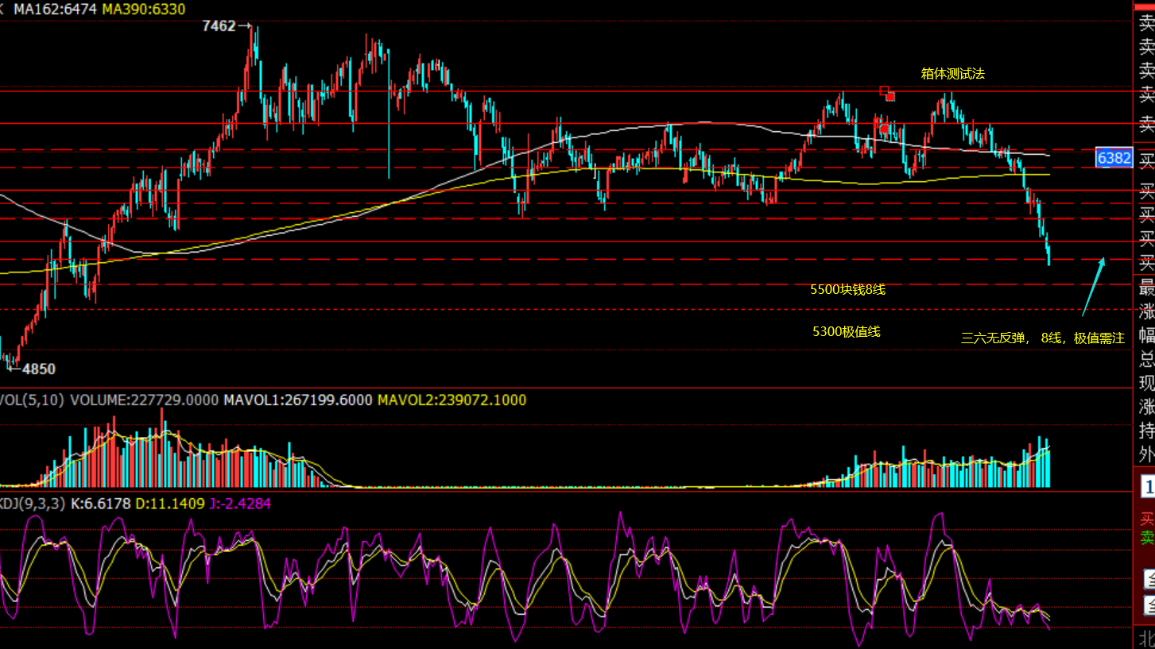
Task: Click the 外 row in quote panel
Action: point(1145,454)
